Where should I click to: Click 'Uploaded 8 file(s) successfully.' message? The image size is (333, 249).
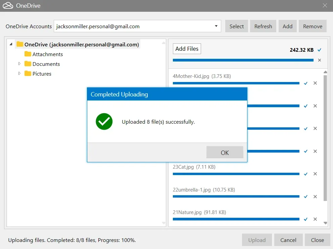tap(158, 122)
